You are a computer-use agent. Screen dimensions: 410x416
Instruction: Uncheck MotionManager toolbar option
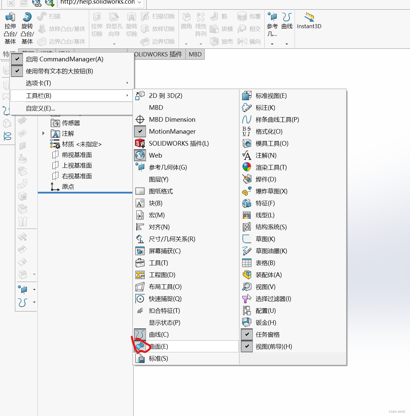tap(186, 131)
